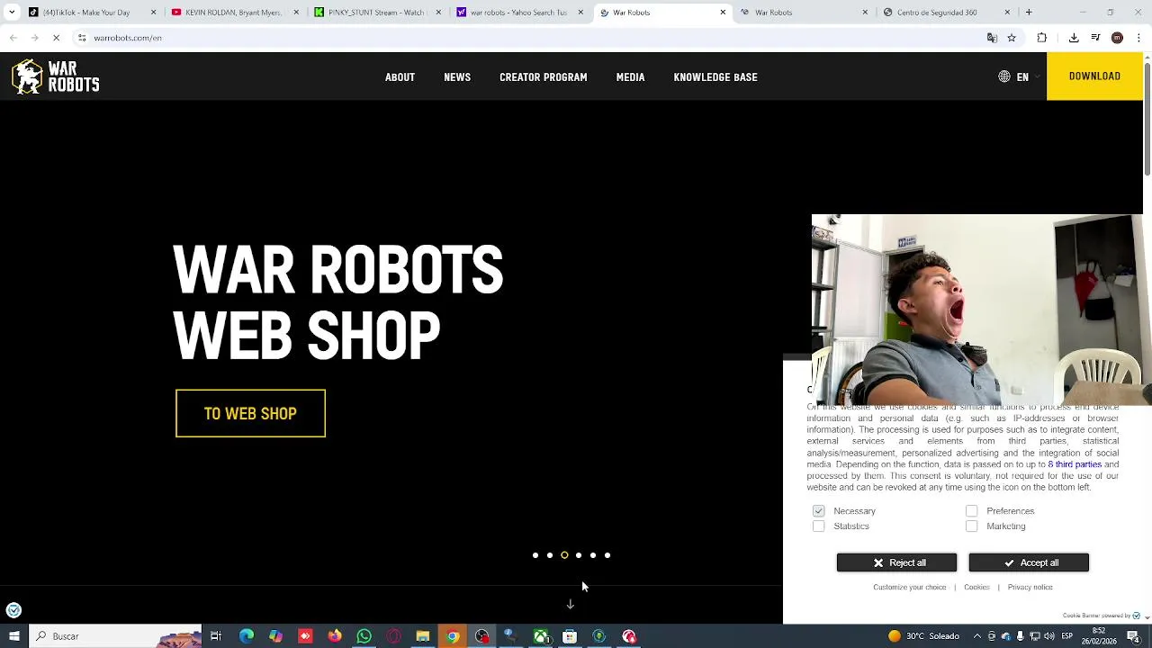The image size is (1152, 648).
Task: Open the 8 third parties link
Action: click(1075, 464)
